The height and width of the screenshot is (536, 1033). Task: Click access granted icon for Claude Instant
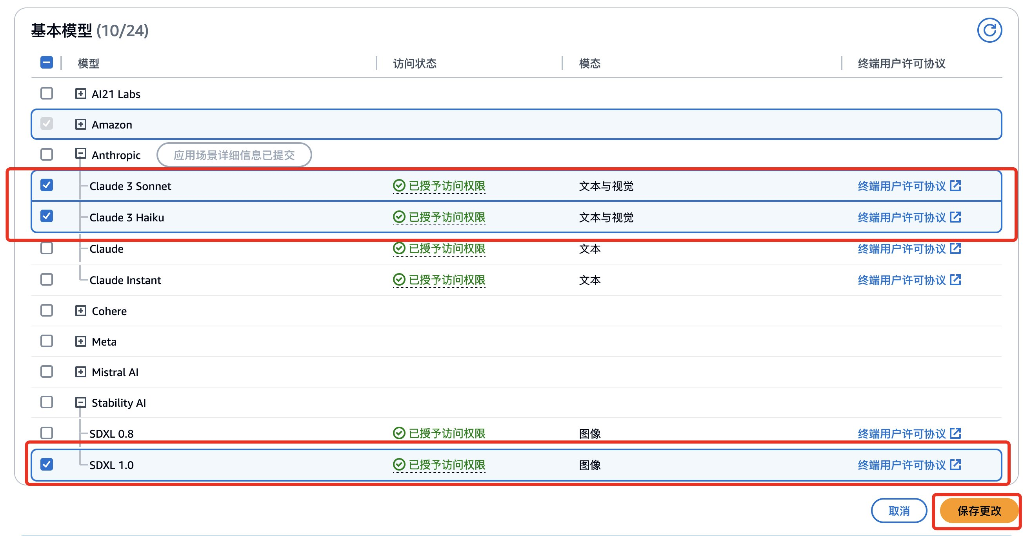pyautogui.click(x=398, y=280)
